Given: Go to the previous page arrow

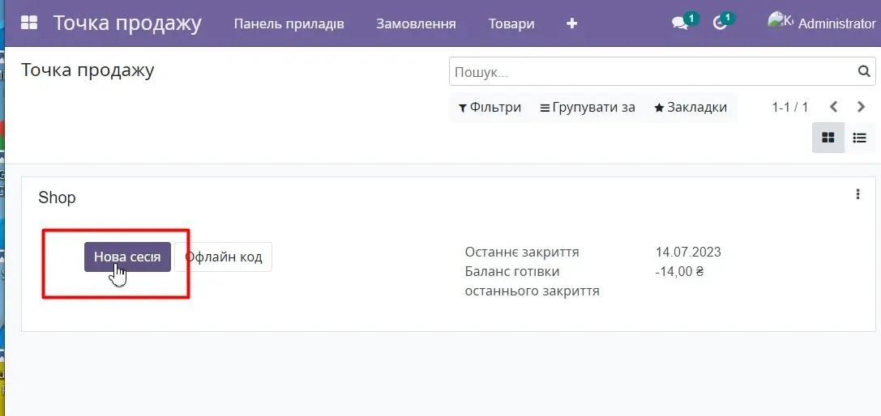Looking at the screenshot, I should click(x=833, y=107).
